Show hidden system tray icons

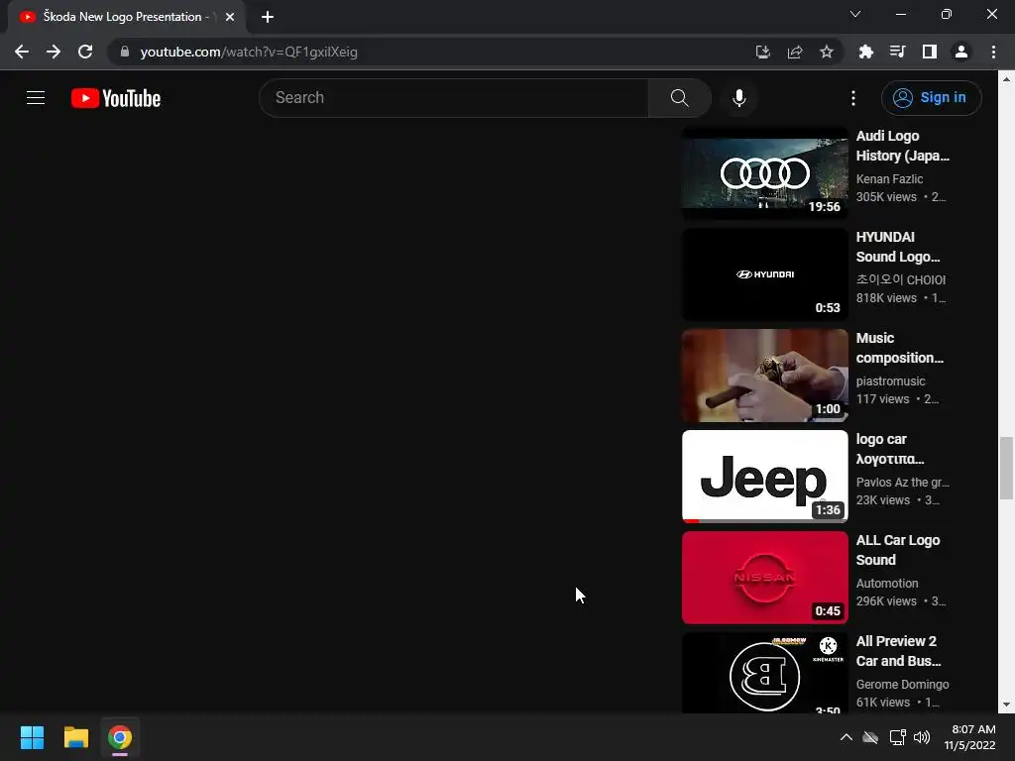click(x=846, y=737)
